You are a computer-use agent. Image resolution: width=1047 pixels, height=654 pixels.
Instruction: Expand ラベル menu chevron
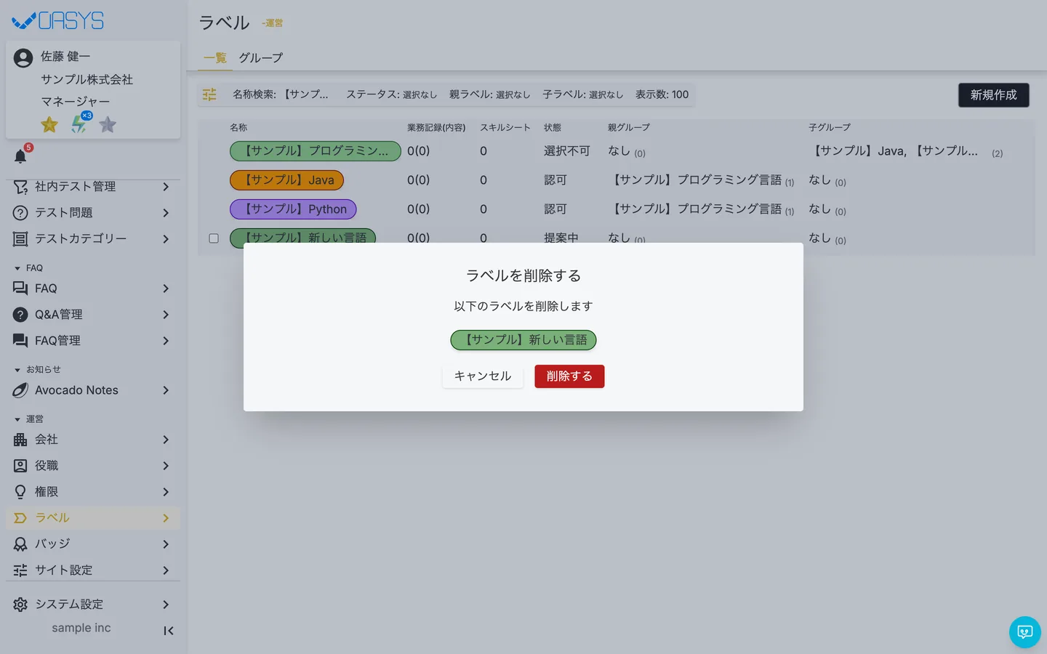click(x=166, y=518)
